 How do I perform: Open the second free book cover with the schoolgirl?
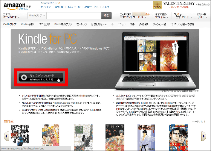click(50, 135)
